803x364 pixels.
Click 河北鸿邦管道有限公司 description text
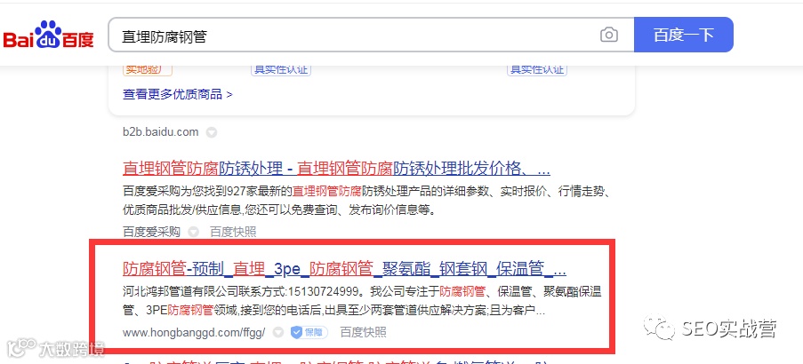tap(362, 301)
